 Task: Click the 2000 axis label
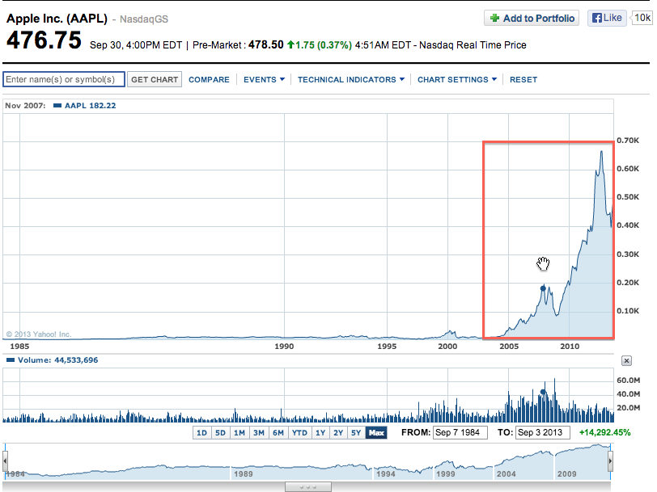[447, 347]
